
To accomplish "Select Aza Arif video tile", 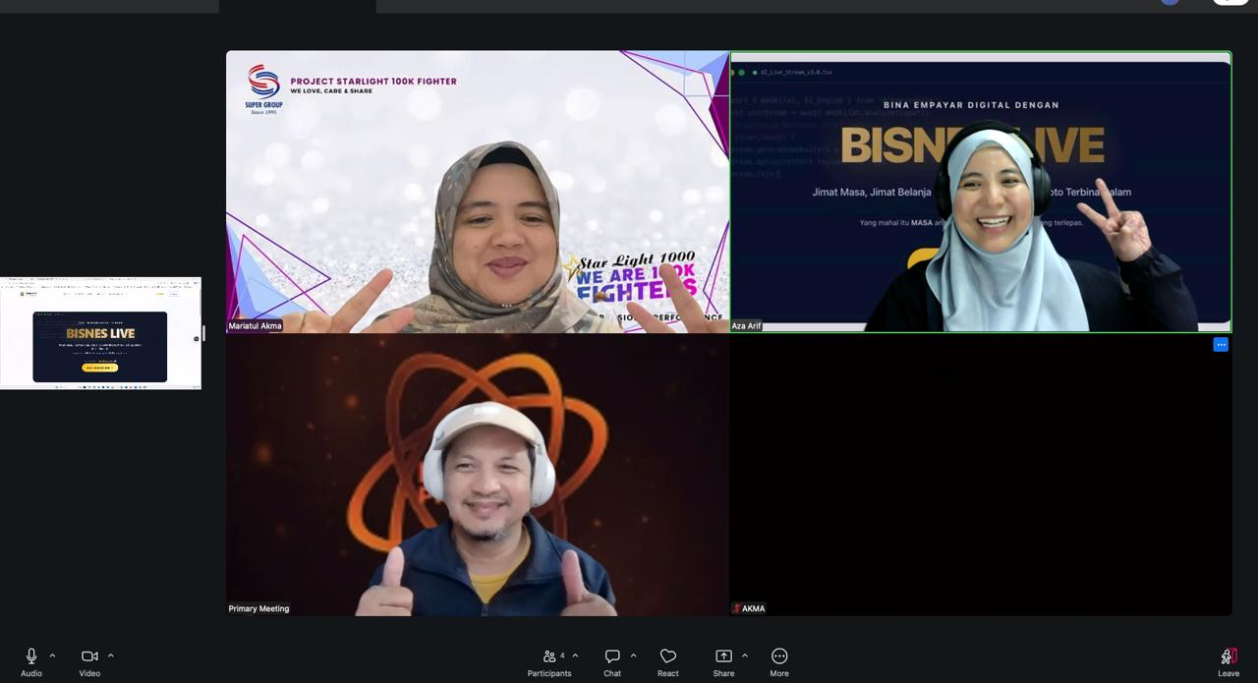I will (981, 192).
